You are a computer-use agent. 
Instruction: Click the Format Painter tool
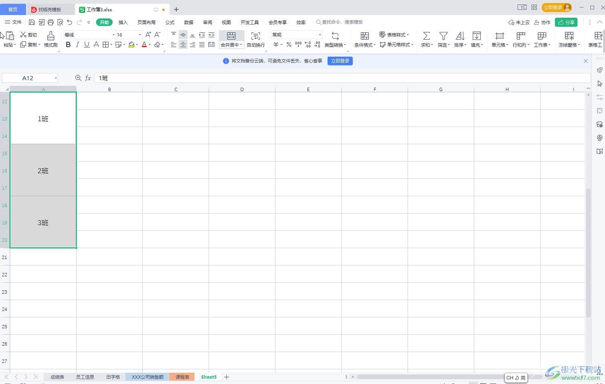point(51,39)
